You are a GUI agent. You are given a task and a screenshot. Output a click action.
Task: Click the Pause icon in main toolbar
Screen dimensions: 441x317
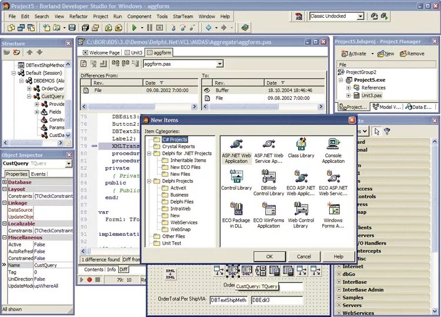click(149, 28)
